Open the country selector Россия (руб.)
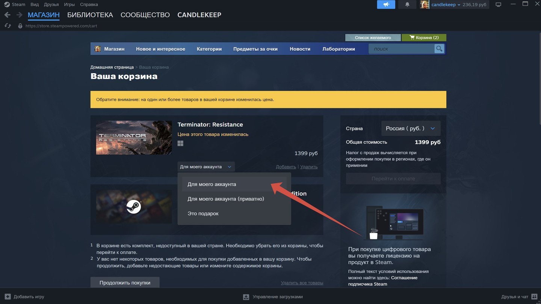 click(411, 128)
